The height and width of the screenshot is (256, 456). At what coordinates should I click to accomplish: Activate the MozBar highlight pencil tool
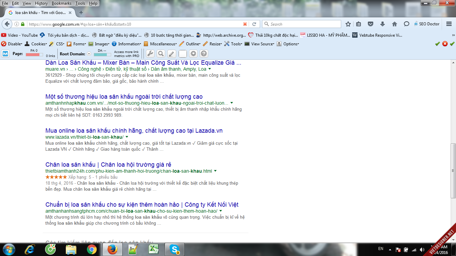click(x=172, y=54)
